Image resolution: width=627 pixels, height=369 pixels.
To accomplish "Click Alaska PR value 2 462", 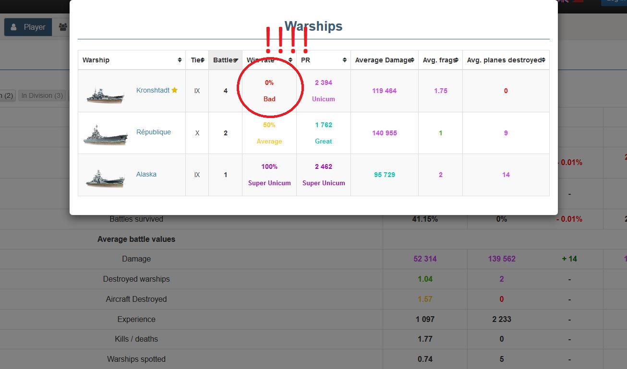I will (324, 167).
